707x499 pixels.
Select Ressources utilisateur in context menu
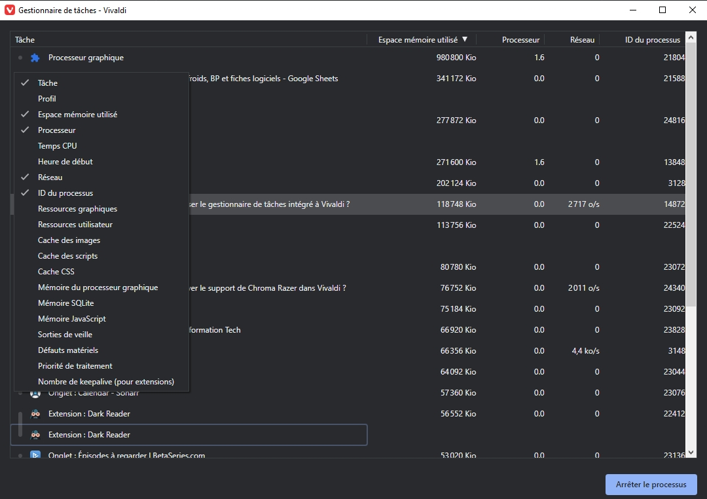point(101,225)
